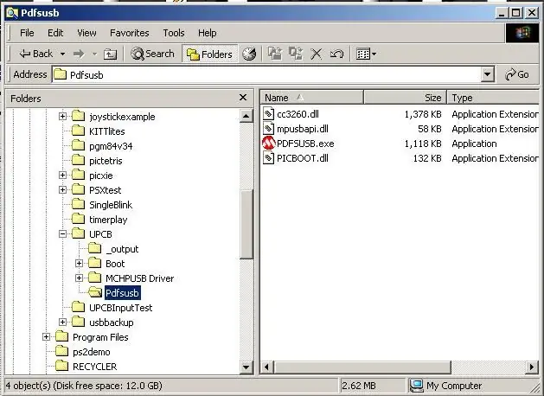Screen dimensions: 544x396
Task: Click the My Computer status bar icon
Action: pos(416,386)
